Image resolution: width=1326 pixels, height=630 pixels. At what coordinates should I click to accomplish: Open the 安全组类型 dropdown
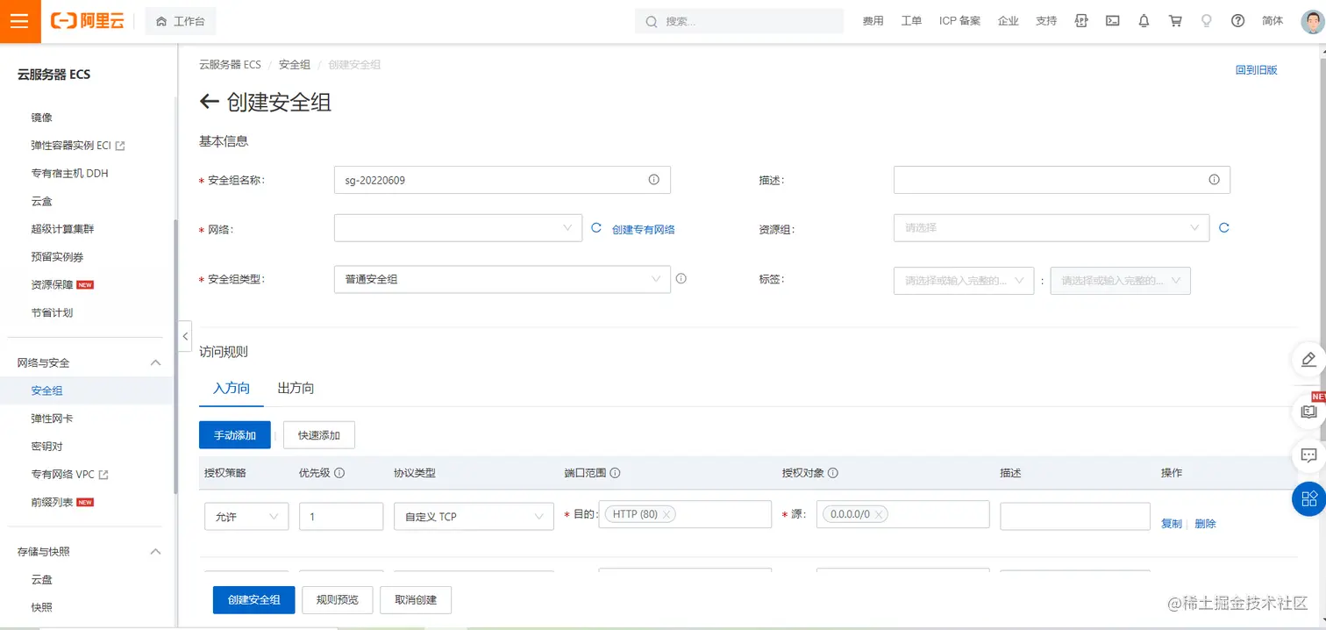(503, 279)
